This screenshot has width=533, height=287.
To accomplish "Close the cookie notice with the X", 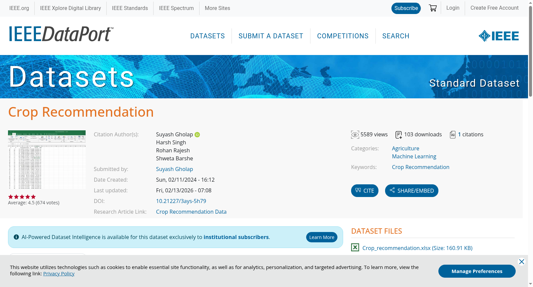I will click(522, 262).
